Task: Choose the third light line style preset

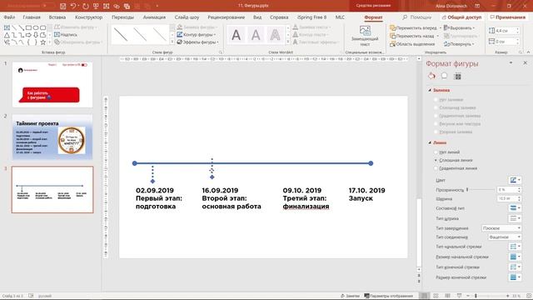Action: click(x=159, y=34)
